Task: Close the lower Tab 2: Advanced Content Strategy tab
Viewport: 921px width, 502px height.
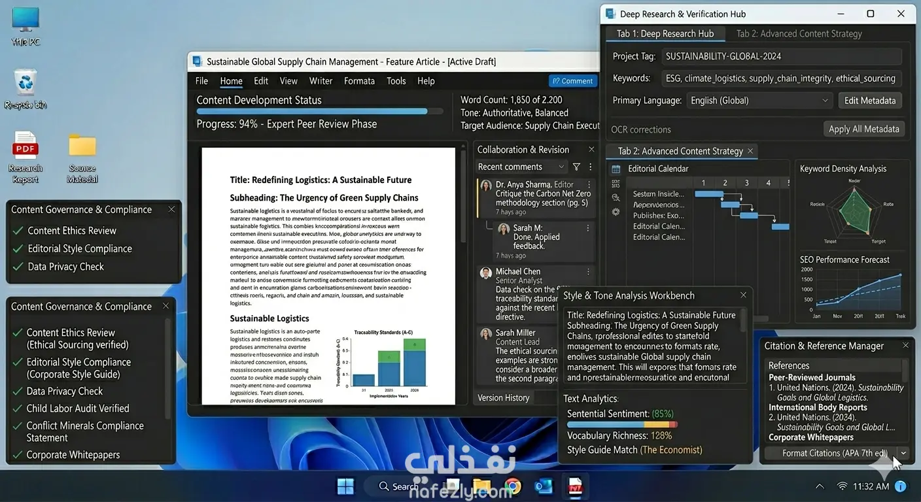Action: pyautogui.click(x=750, y=151)
